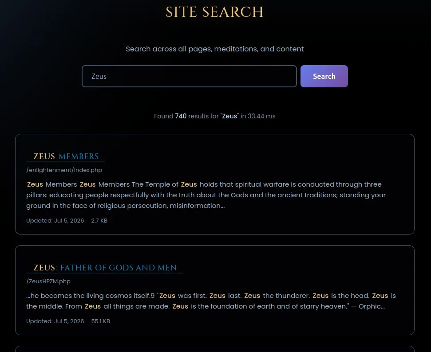Image resolution: width=431 pixels, height=352 pixels.
Task: Click the 'Updated: Jul 5, 2026' text with 2.7 KB
Action: click(55, 220)
